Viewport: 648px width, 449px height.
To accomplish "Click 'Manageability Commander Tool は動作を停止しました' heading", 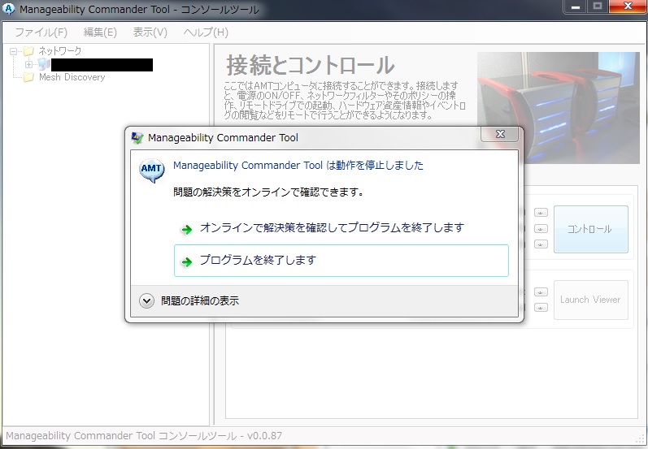I will click(298, 166).
